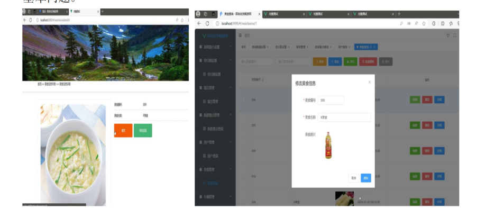
Task: Switch to the 首页 tag tab
Action: [243, 47]
